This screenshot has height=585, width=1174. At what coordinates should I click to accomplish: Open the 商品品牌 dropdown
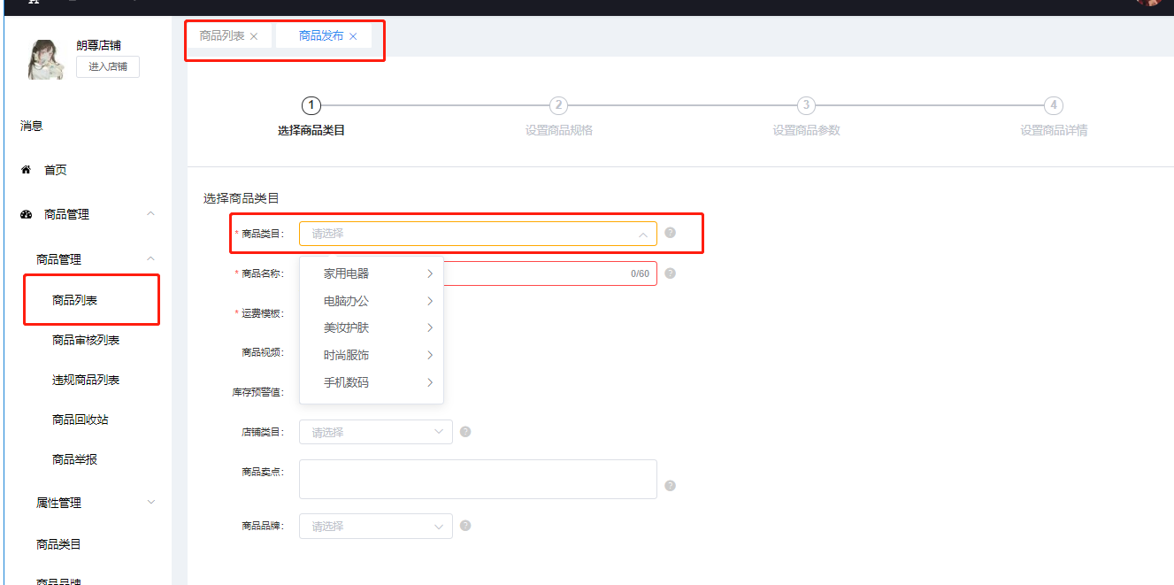(x=376, y=526)
